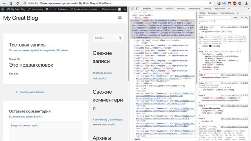Toggle the .cls class editor
The image size is (251, 141).
pos(241,17)
